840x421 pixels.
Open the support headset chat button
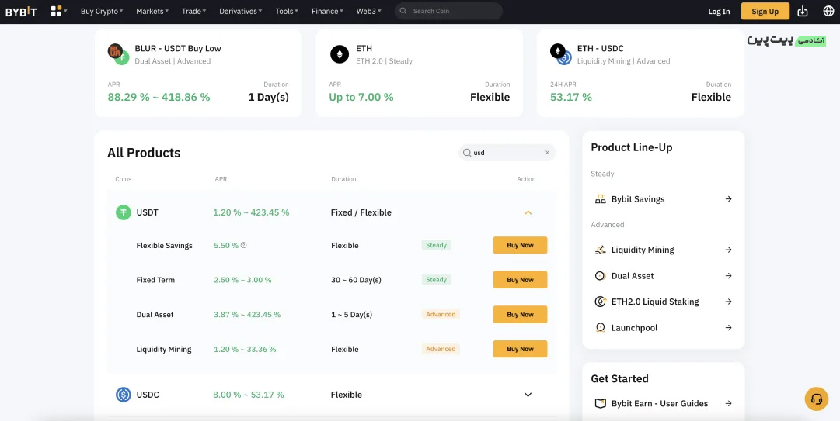click(817, 399)
